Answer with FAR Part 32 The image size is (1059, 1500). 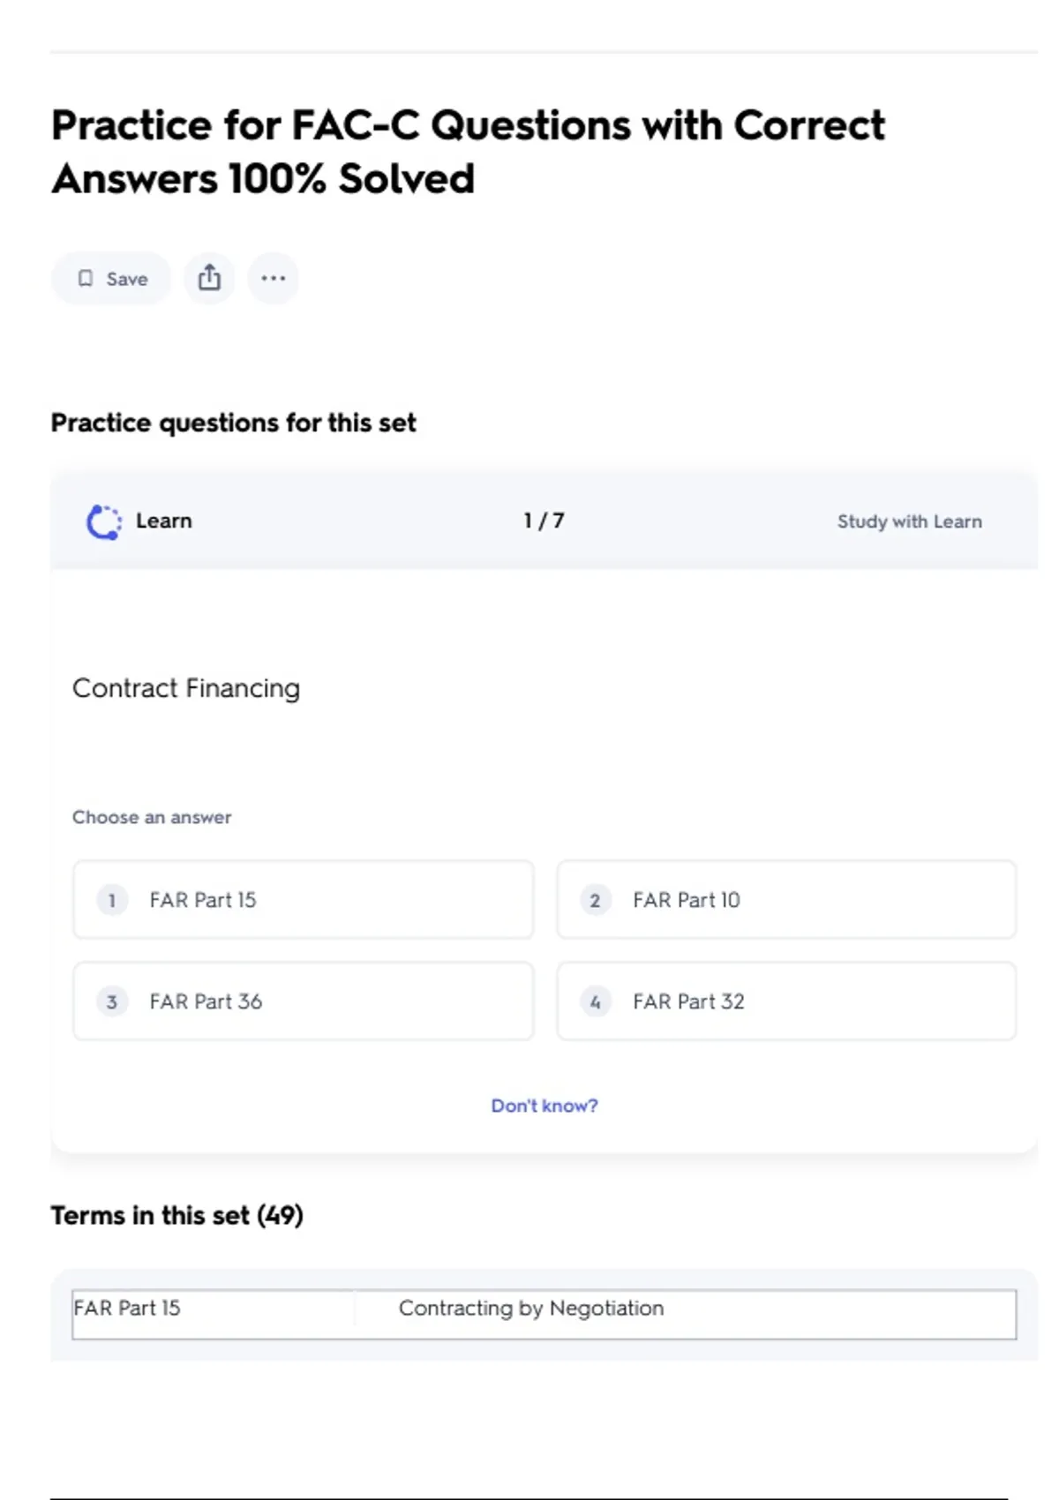point(785,1001)
